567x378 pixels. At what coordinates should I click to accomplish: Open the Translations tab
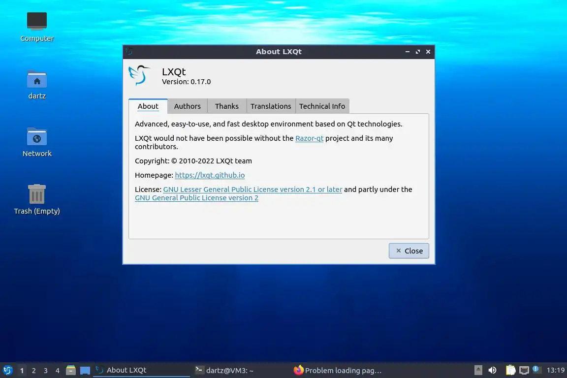pos(271,106)
